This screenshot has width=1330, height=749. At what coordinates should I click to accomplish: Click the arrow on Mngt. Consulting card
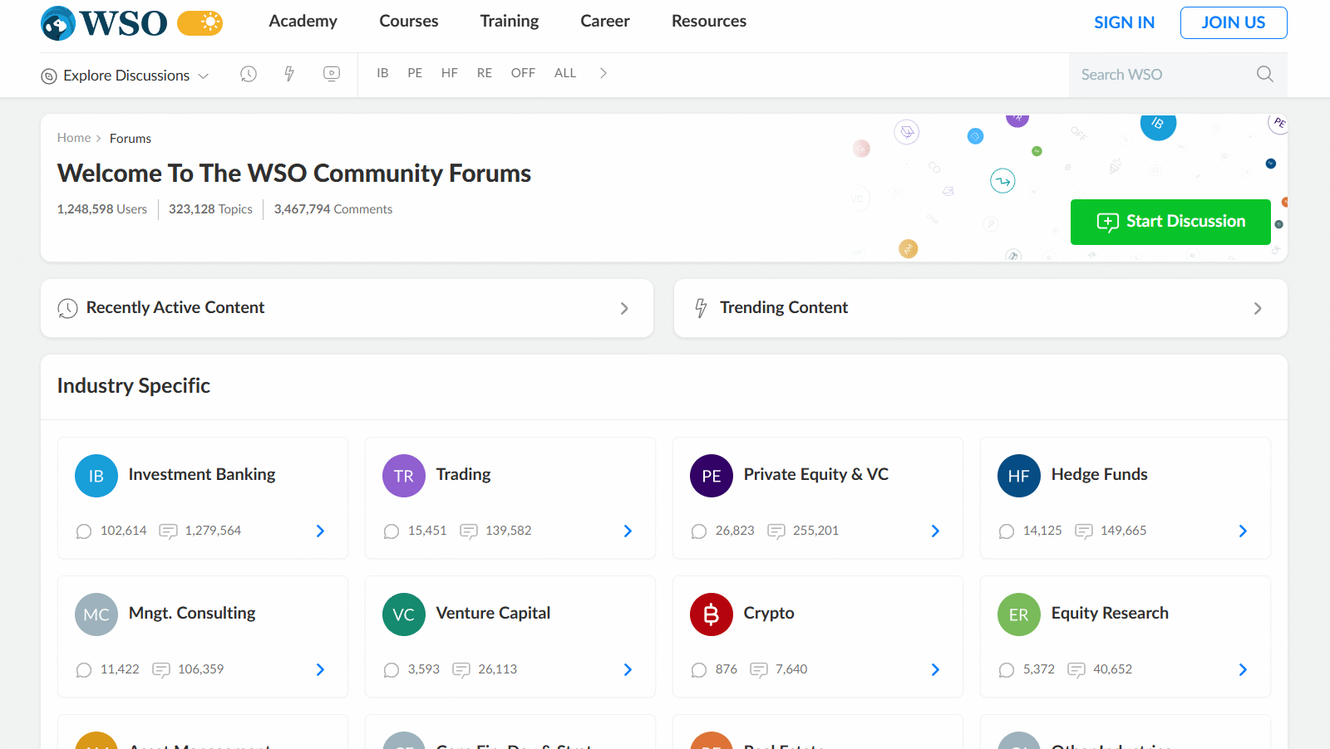click(320, 670)
